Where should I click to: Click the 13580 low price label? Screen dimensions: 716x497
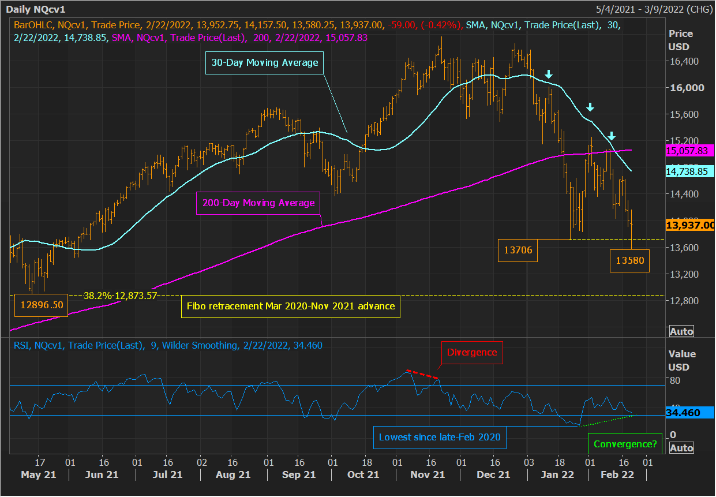coord(629,260)
